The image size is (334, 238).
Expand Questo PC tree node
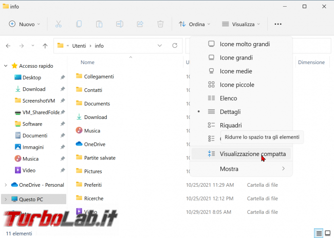(x=6, y=200)
